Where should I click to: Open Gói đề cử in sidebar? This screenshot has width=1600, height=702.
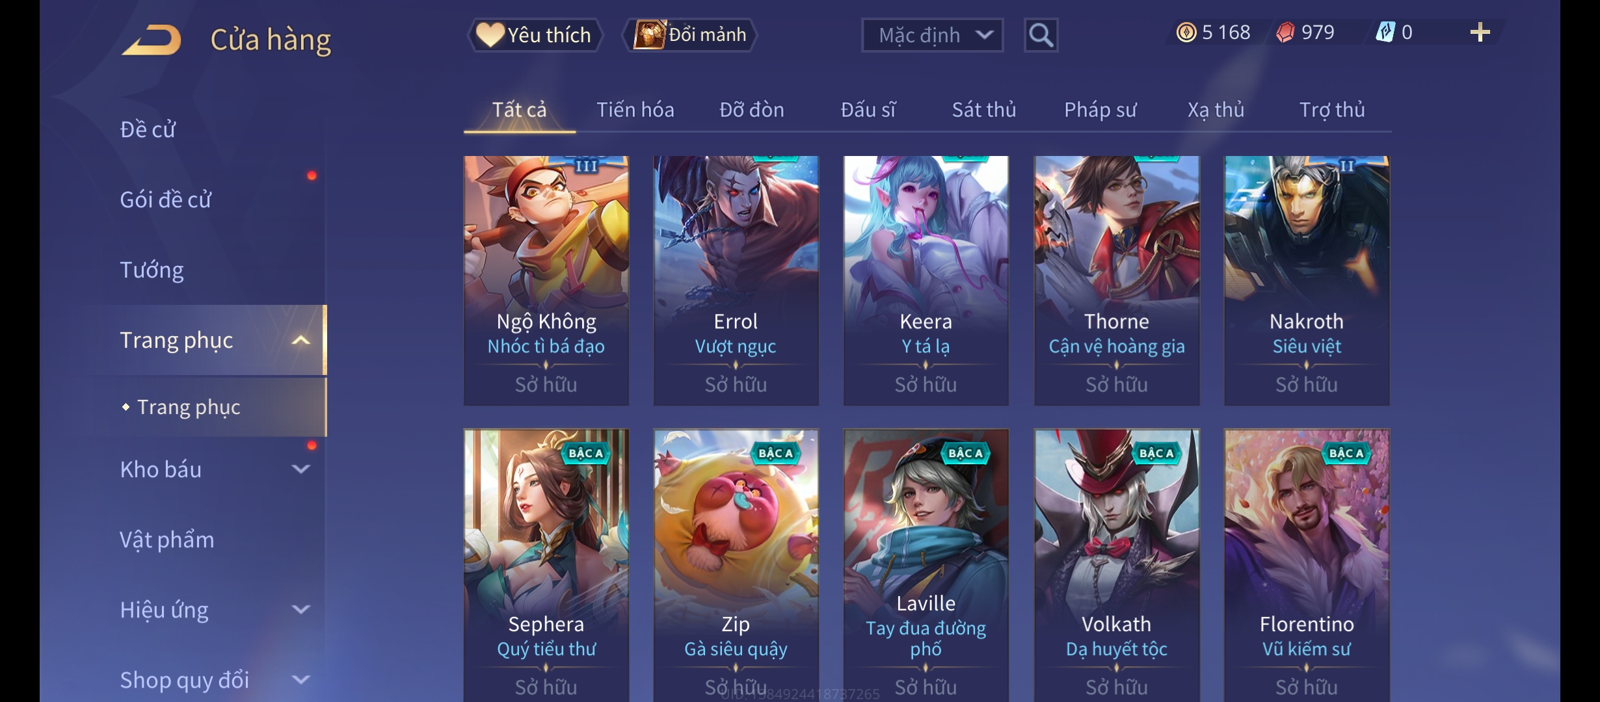pos(165,200)
